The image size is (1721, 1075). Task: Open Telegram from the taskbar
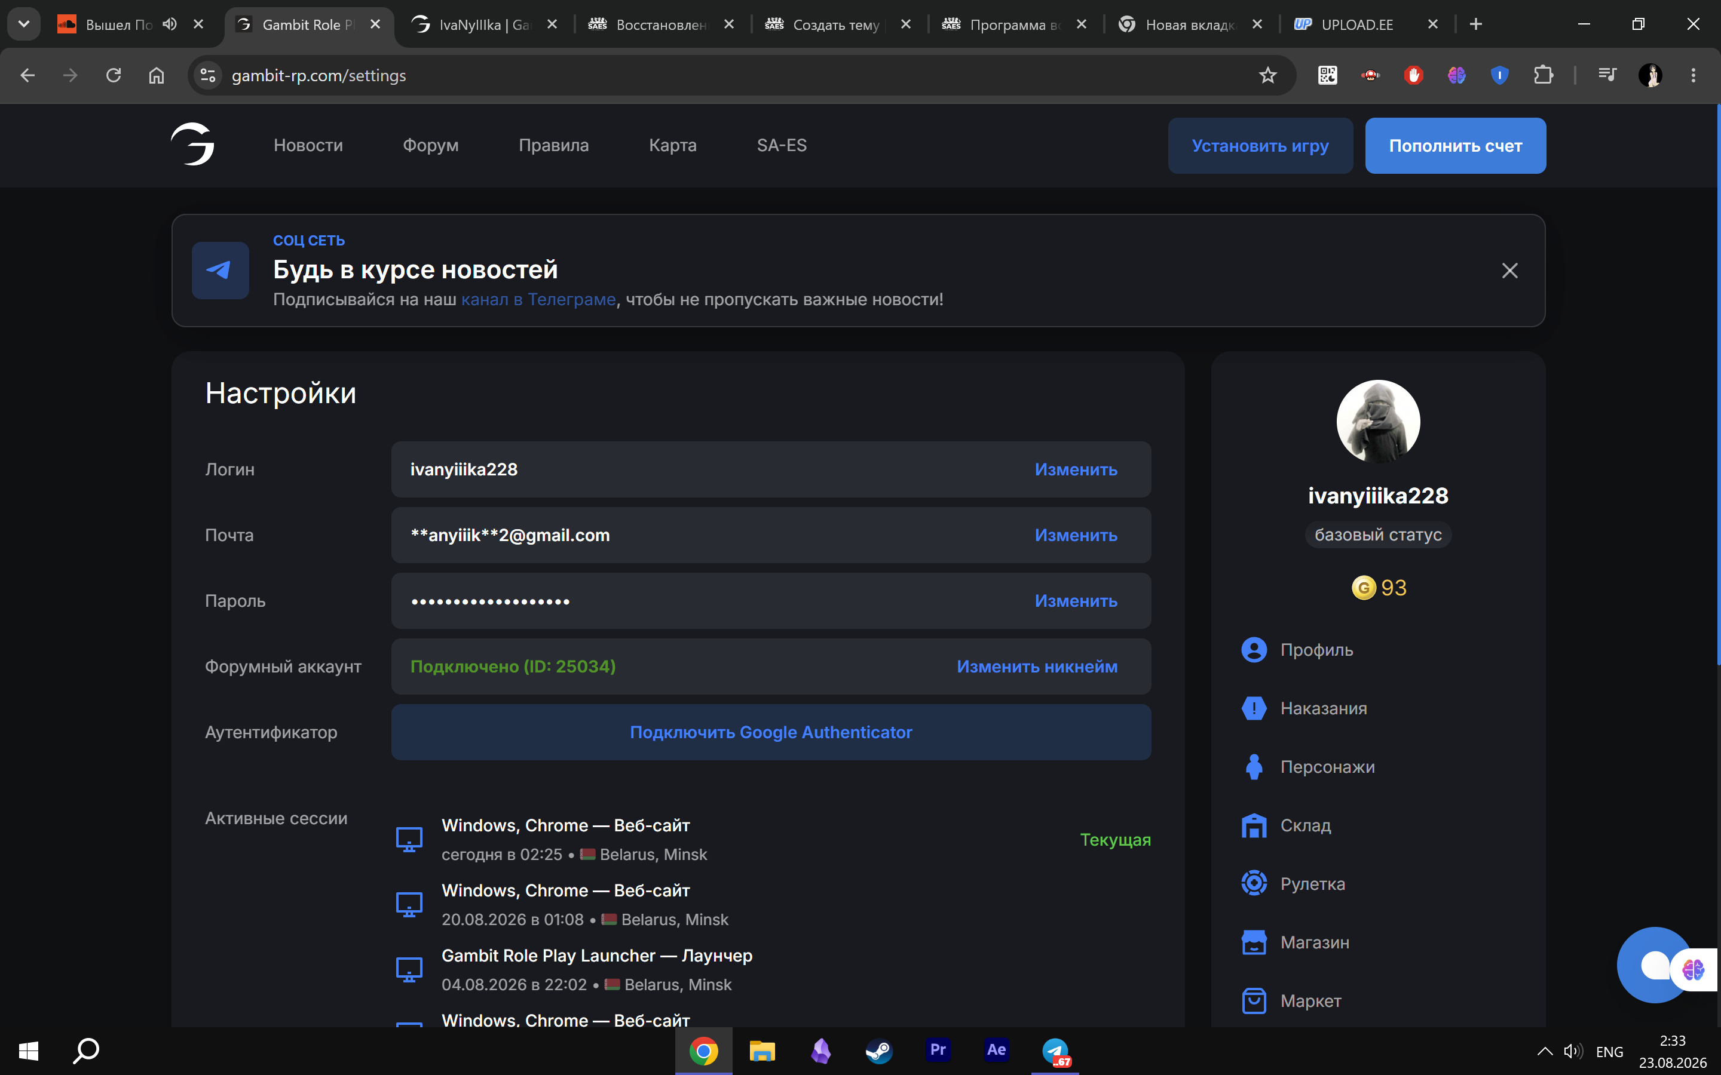click(1055, 1051)
